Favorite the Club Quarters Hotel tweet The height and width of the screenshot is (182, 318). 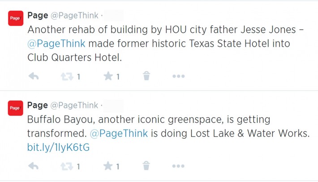[x=108, y=76]
